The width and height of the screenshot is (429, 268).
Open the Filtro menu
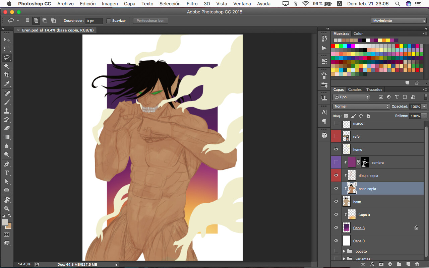click(x=192, y=4)
